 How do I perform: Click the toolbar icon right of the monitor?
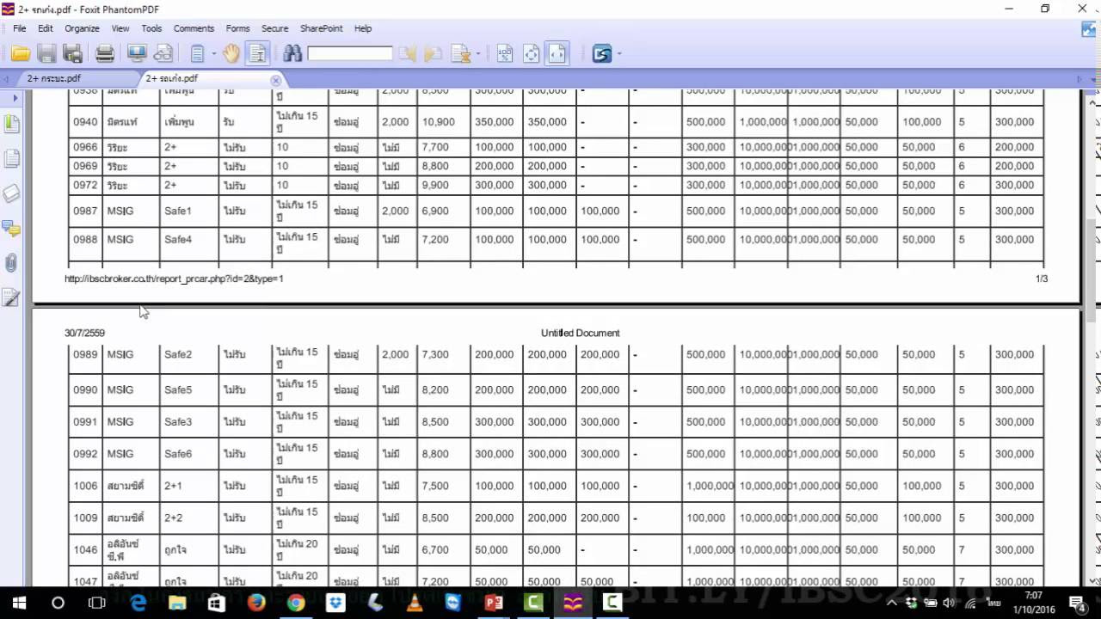tap(163, 54)
